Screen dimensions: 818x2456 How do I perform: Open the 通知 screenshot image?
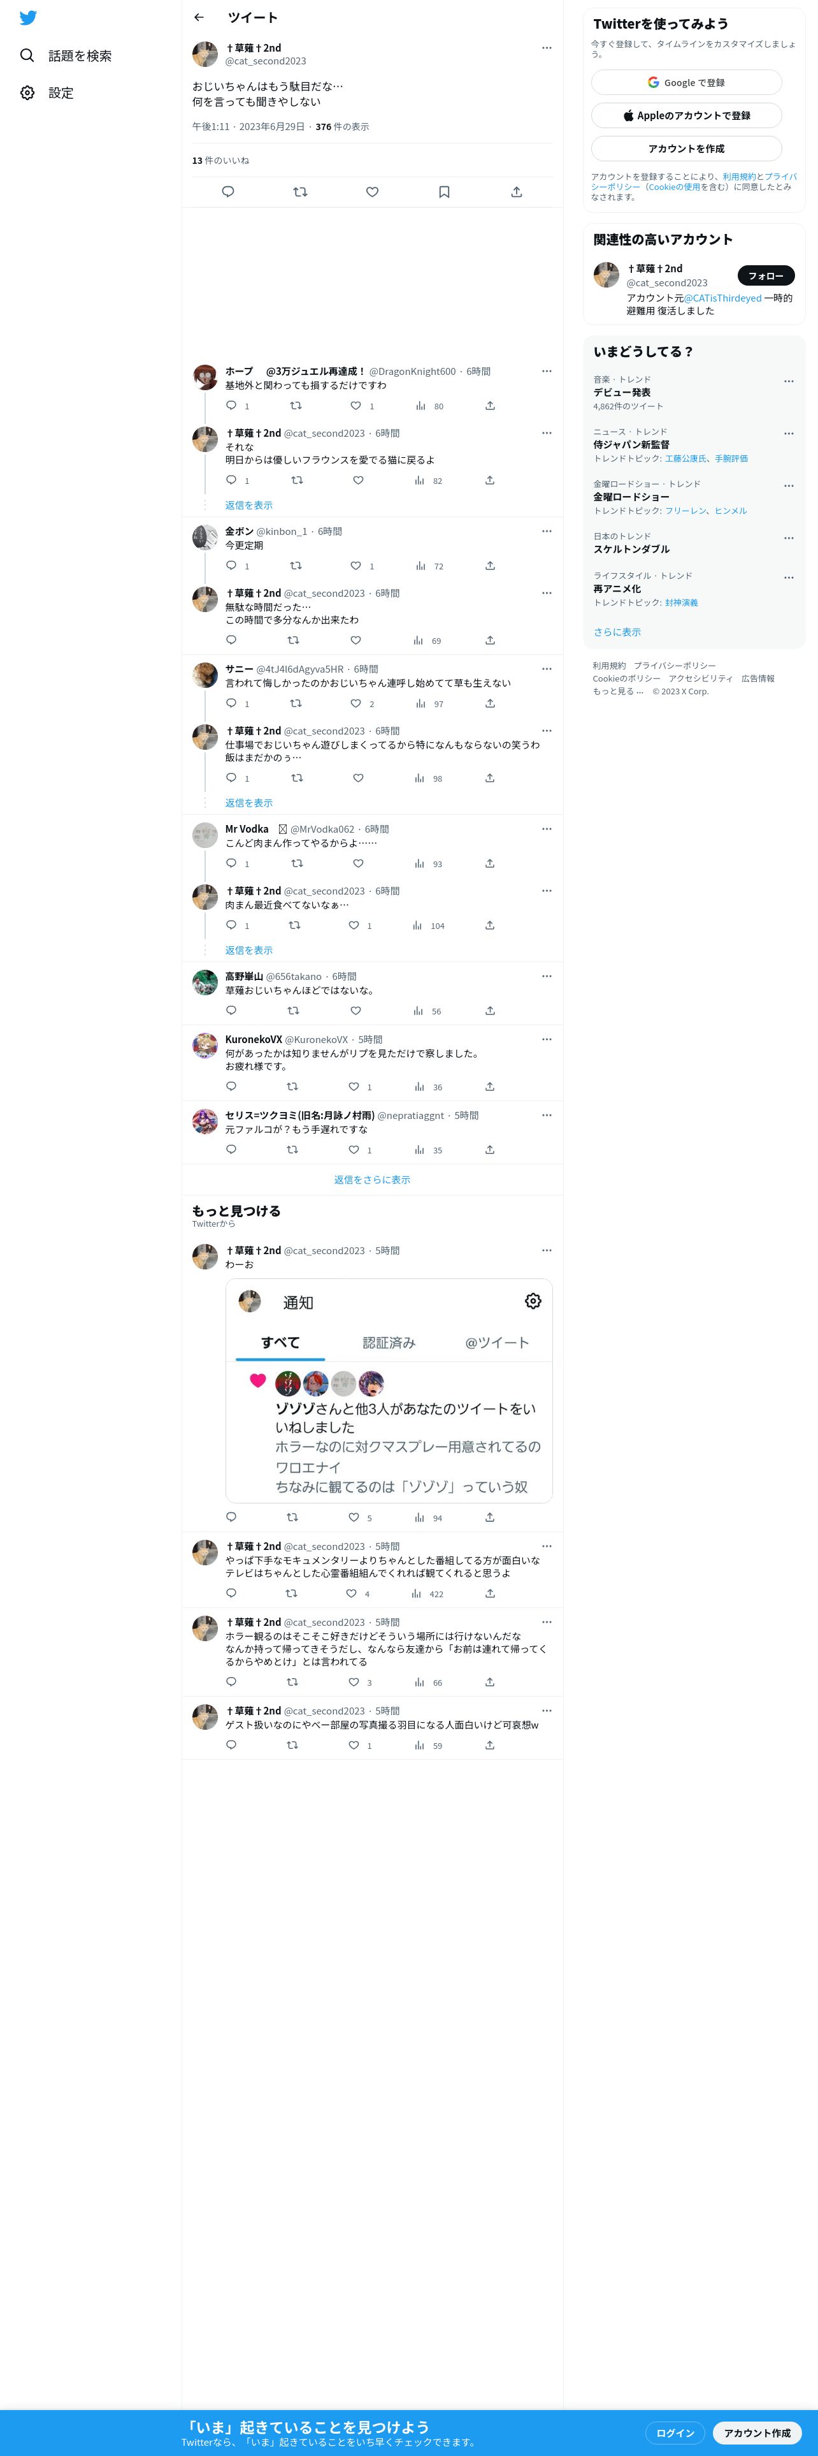[389, 1391]
